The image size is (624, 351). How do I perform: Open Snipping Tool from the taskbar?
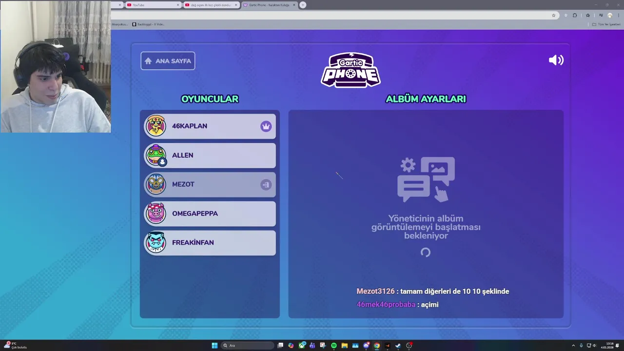click(x=323, y=346)
